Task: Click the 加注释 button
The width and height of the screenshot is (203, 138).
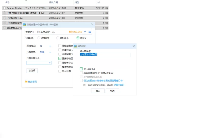Action: (x=32, y=71)
